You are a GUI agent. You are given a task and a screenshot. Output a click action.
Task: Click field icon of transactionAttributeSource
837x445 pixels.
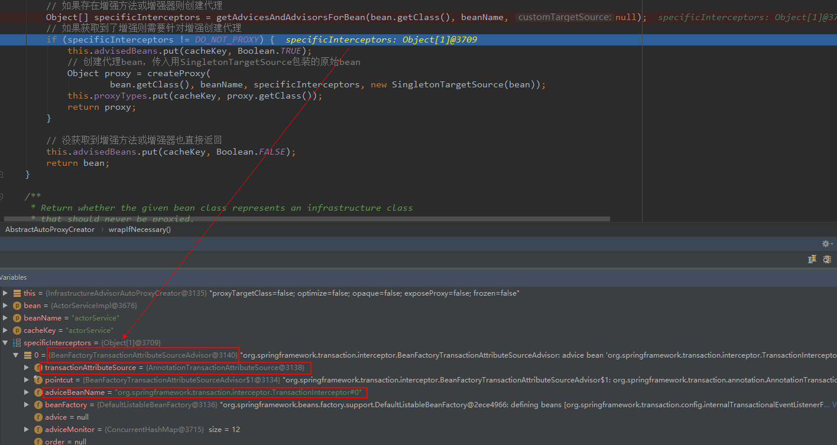coord(38,368)
